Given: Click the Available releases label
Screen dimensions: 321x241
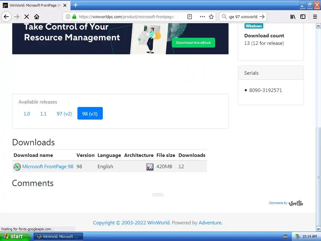Looking at the screenshot, I should 38,102.
